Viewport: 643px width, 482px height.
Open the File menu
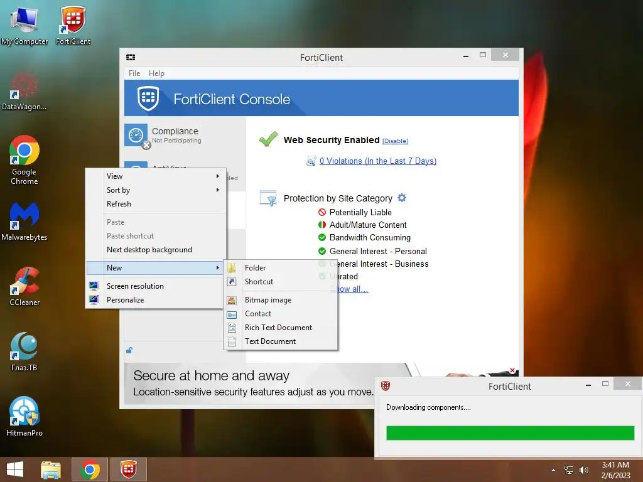pyautogui.click(x=134, y=73)
